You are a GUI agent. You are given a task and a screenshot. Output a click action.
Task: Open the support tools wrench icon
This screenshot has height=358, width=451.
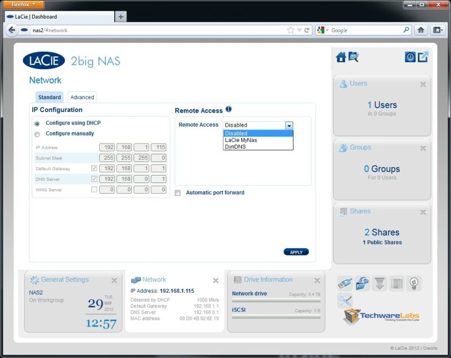click(x=345, y=301)
